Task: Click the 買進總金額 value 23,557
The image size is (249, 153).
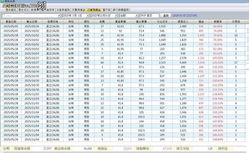Action: 47,149
